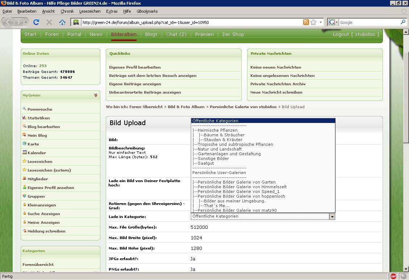Screen dimensions: 409x280
Task: Click the Firefox reload page icon
Action: point(36,22)
